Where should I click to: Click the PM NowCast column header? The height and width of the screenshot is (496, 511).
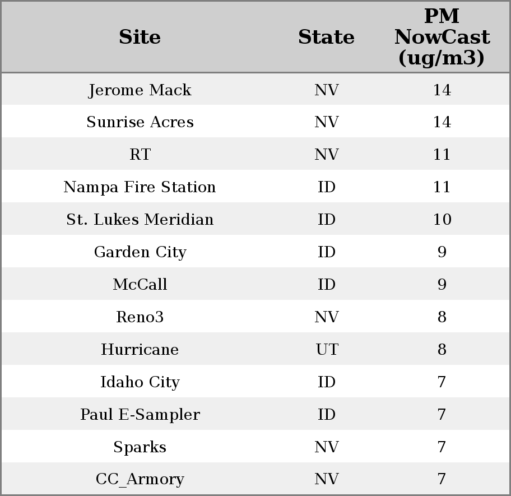click(x=442, y=38)
